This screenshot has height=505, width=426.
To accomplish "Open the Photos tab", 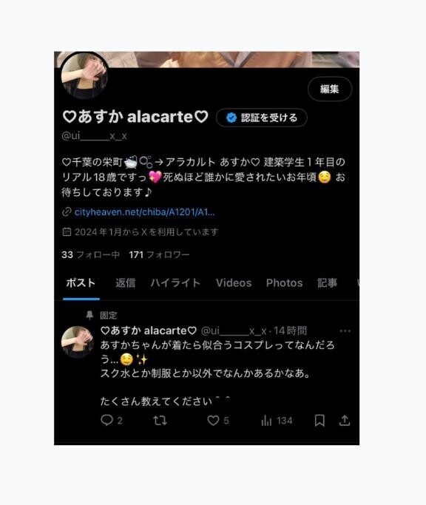I will click(x=284, y=282).
